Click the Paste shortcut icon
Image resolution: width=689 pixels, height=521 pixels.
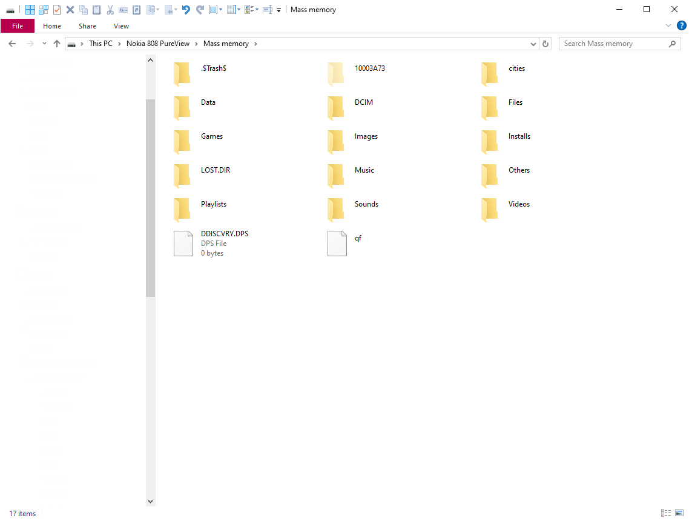click(x=137, y=10)
